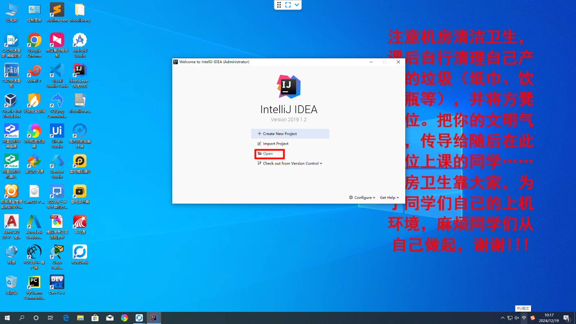The height and width of the screenshot is (324, 576).
Task: Select the 网络 network desktop icon
Action: pyautogui.click(x=11, y=255)
